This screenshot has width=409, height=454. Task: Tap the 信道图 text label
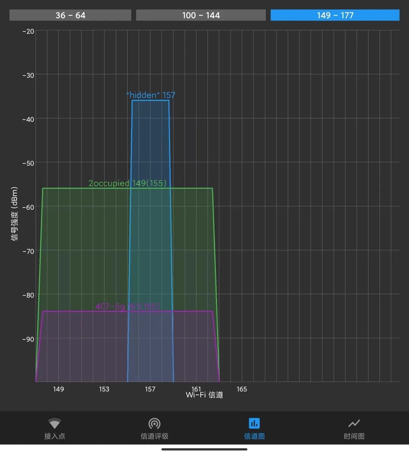(x=254, y=436)
